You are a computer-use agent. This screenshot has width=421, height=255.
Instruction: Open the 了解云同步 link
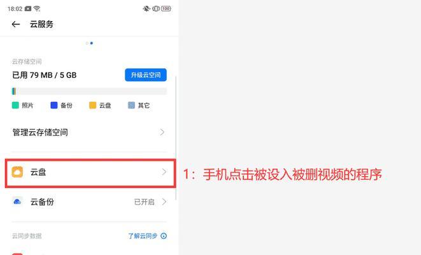click(143, 236)
